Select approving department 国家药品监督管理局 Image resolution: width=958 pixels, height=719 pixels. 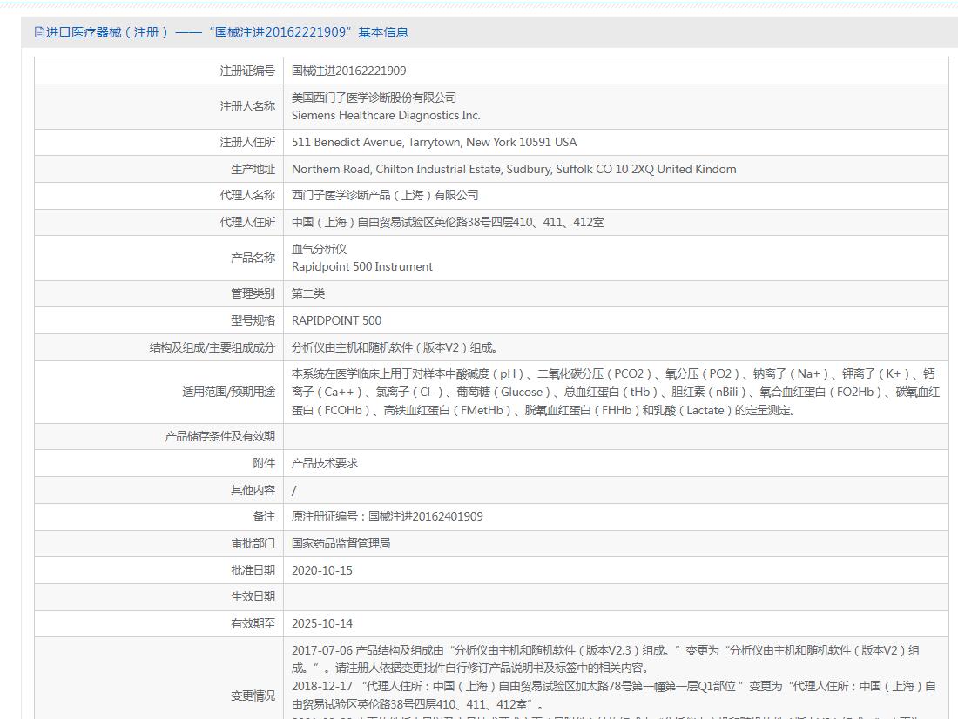341,543
